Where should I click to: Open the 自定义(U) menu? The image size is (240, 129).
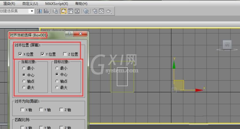click(x=30, y=4)
